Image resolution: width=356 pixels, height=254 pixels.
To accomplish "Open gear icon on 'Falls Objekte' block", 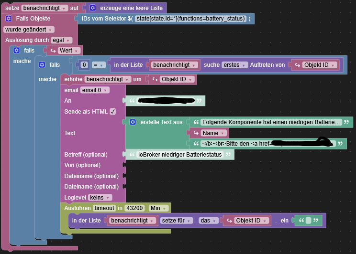I will pos(9,19).
